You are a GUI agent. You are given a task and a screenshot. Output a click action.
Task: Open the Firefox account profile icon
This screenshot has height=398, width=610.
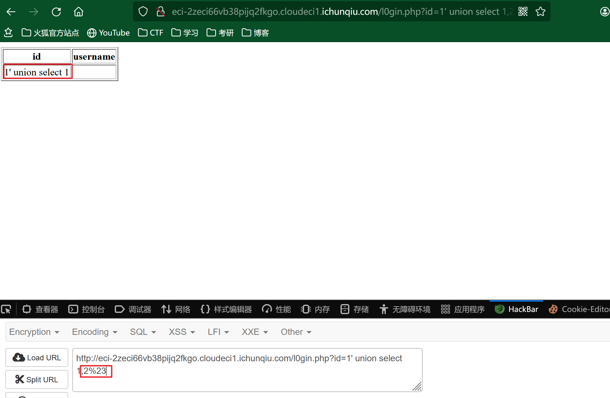tap(605, 11)
